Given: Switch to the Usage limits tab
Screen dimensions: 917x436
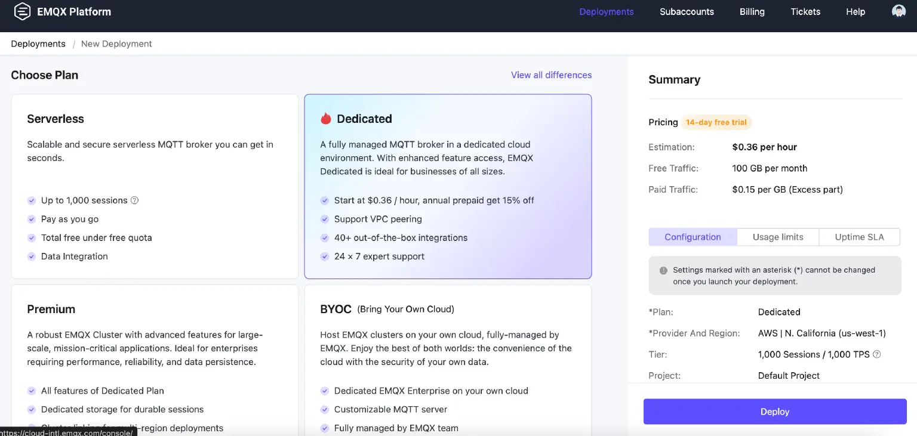Looking at the screenshot, I should tap(777, 237).
